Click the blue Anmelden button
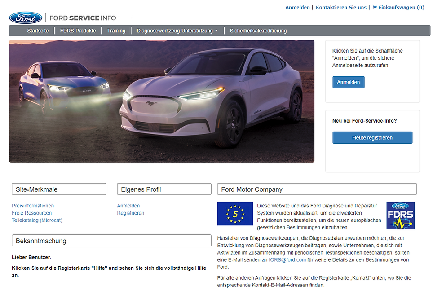The image size is (433, 299). pos(348,82)
